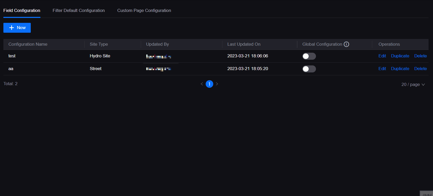Go to the previous page arrow

pos(202,84)
